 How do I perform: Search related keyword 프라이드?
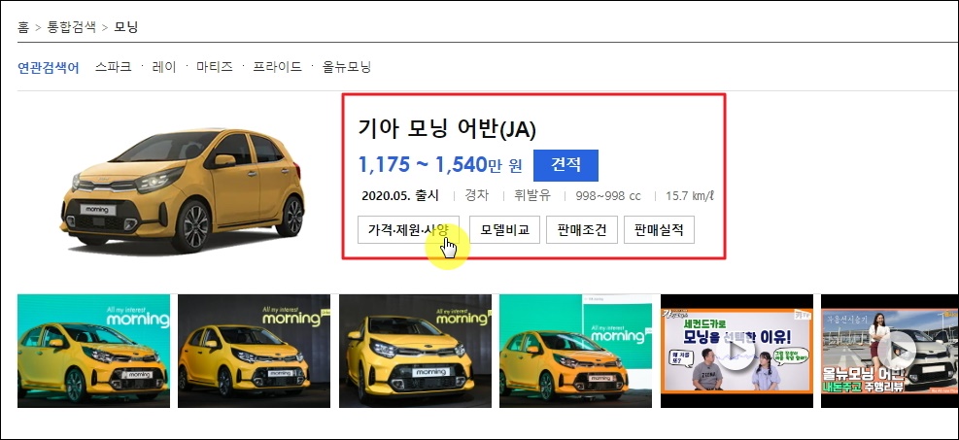[x=278, y=67]
